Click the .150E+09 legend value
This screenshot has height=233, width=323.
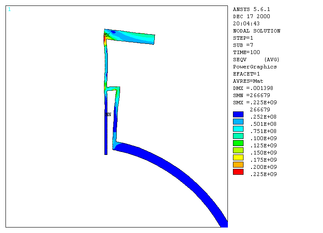(x=263, y=153)
